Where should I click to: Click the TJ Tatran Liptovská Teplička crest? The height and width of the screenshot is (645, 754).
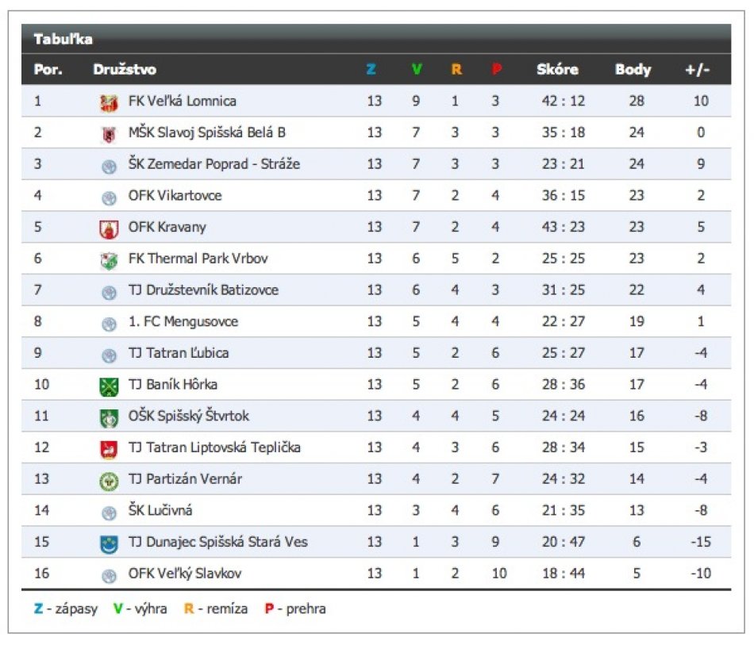109,449
